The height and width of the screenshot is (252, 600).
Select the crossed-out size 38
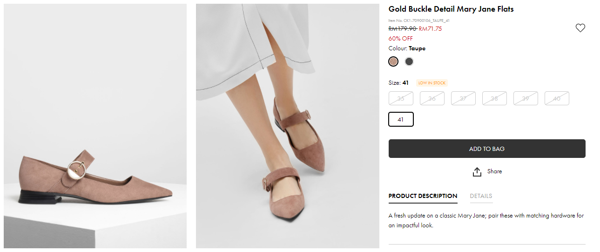click(x=494, y=98)
